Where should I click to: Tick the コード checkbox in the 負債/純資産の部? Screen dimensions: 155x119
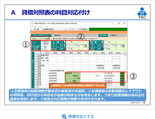coord(95,42)
